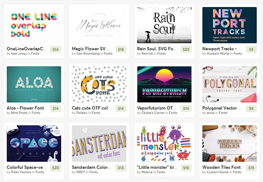This screenshot has width=263, height=182.
Task: Click the $20 price tag for Rain Soul
Action: (x=186, y=49)
